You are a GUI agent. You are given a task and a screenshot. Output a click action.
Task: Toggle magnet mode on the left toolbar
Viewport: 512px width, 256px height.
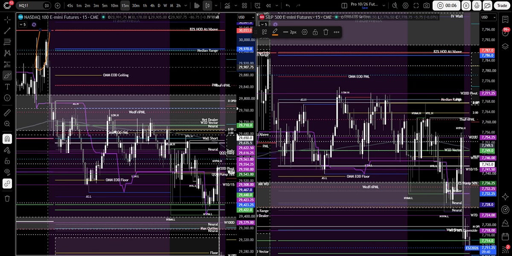[x=7, y=139]
